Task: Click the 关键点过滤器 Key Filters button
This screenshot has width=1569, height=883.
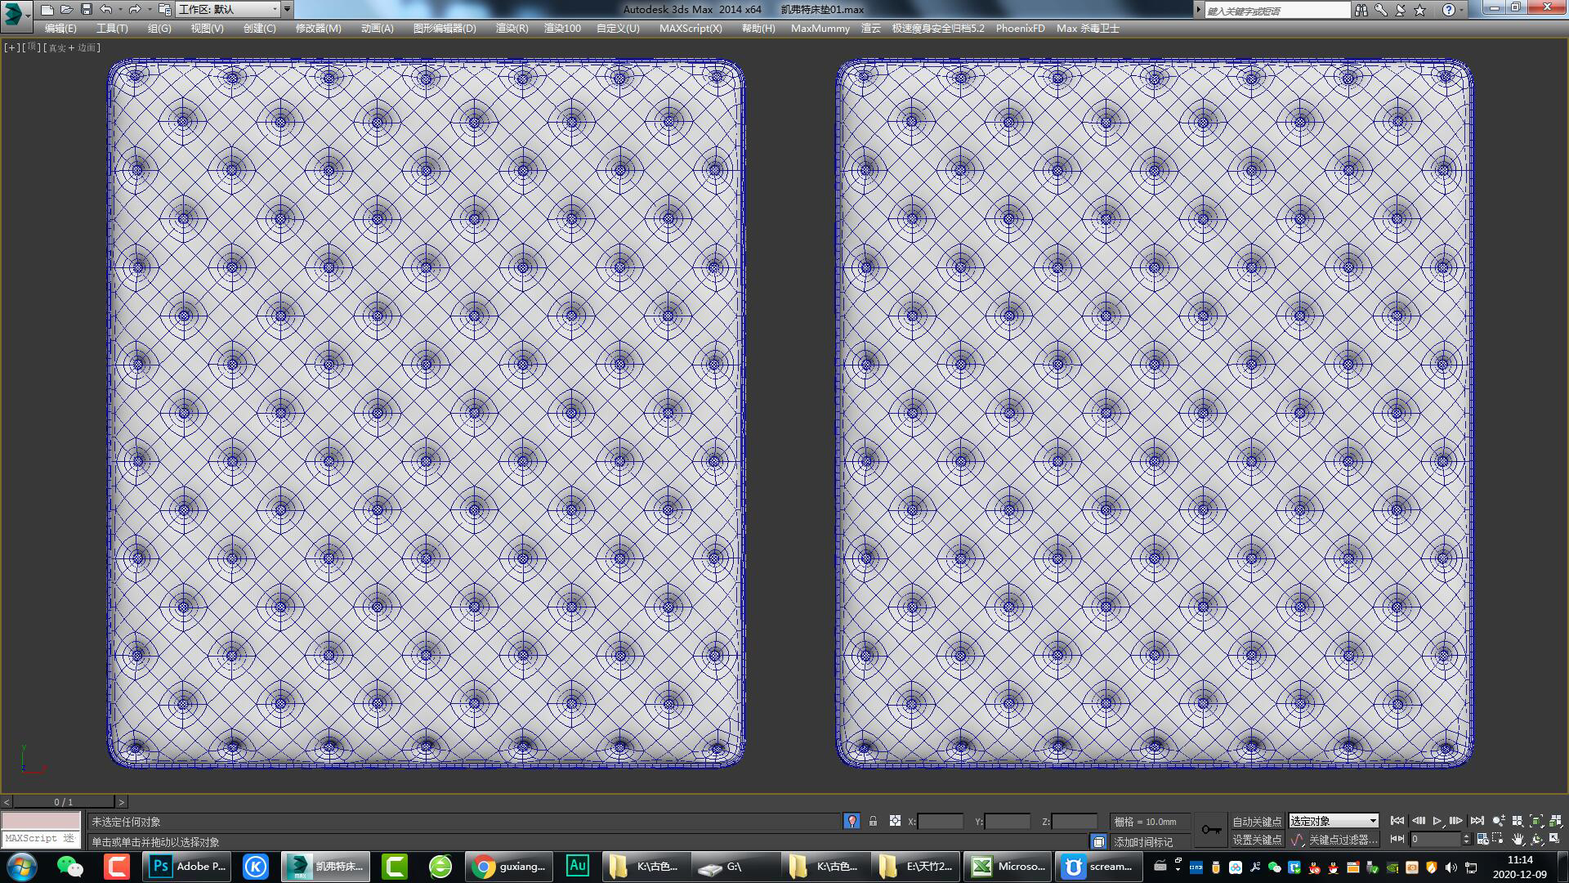Action: [x=1342, y=840]
